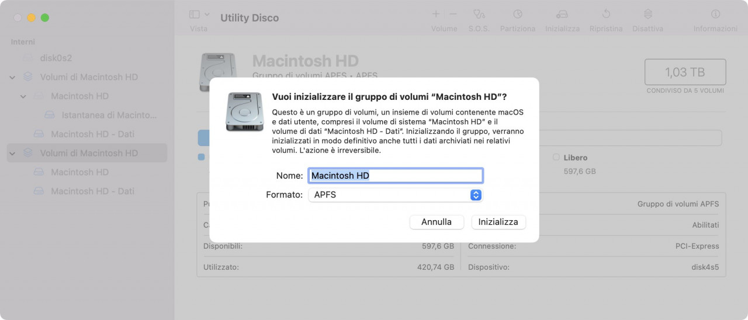This screenshot has width=748, height=320.
Task: Select the first Volumi di Macintosh HD group icon
Action: (x=28, y=76)
